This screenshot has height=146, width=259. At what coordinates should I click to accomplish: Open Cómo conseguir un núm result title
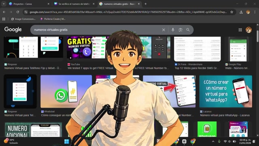[x=56, y=115]
